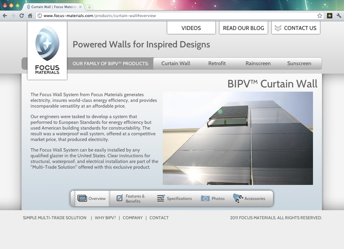Open the yellow asterisk extension icon
344x249 pixels.
(x=329, y=16)
